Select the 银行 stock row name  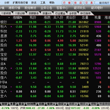pyautogui.click(x=3, y=22)
